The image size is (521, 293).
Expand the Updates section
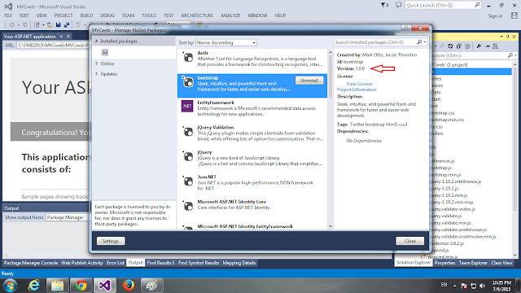pyautogui.click(x=97, y=74)
